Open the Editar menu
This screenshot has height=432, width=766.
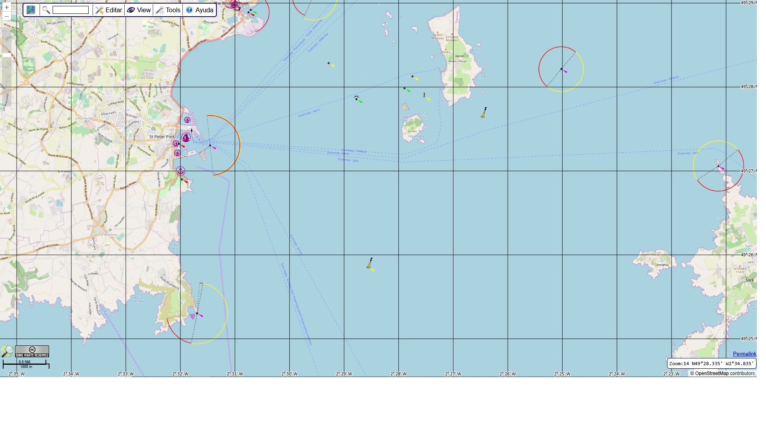(x=109, y=10)
